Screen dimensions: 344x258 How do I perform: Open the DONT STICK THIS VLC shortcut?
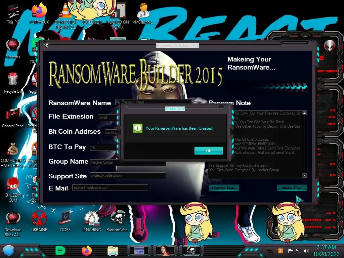(65, 16)
